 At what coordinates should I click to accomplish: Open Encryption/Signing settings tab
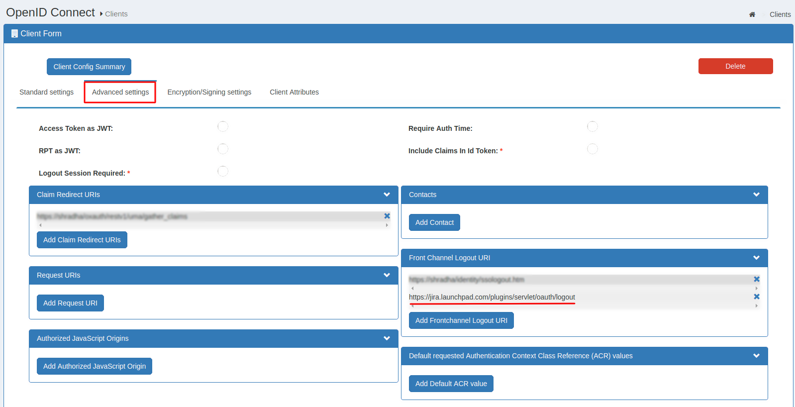(x=209, y=92)
